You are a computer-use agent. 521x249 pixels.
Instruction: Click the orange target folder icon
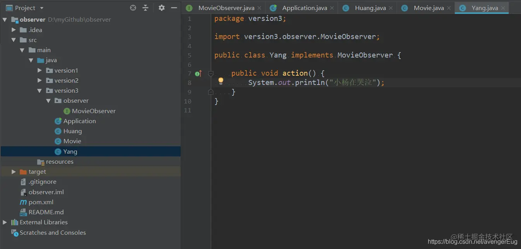(23, 172)
